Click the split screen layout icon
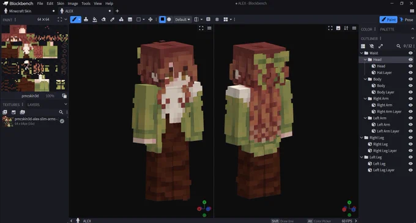This screenshot has height=223, width=416. pos(226,20)
